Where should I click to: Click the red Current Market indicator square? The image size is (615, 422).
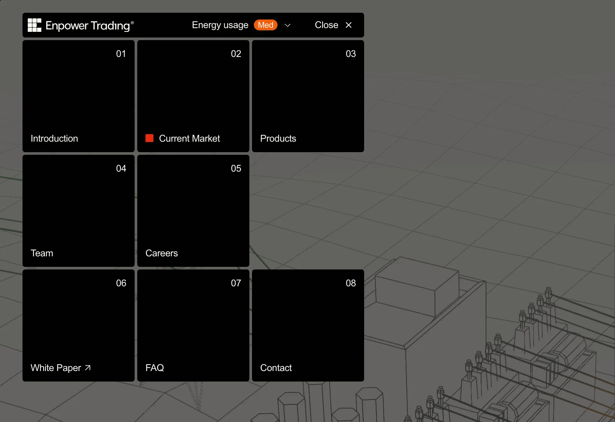click(149, 138)
